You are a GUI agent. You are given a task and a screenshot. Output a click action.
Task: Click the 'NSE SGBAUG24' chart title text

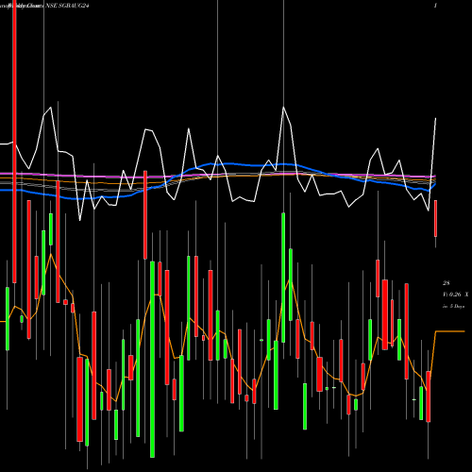click(x=66, y=6)
